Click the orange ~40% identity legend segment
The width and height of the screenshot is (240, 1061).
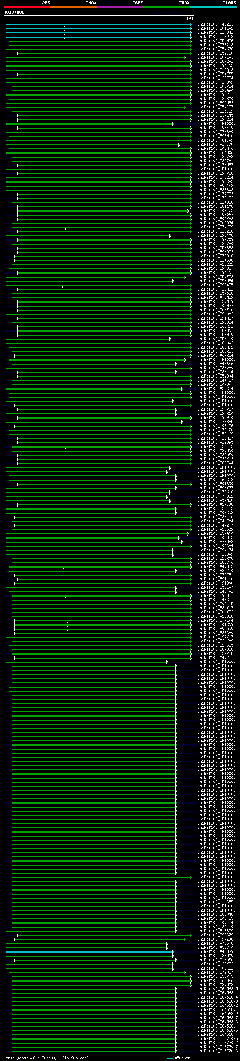click(73, 7)
